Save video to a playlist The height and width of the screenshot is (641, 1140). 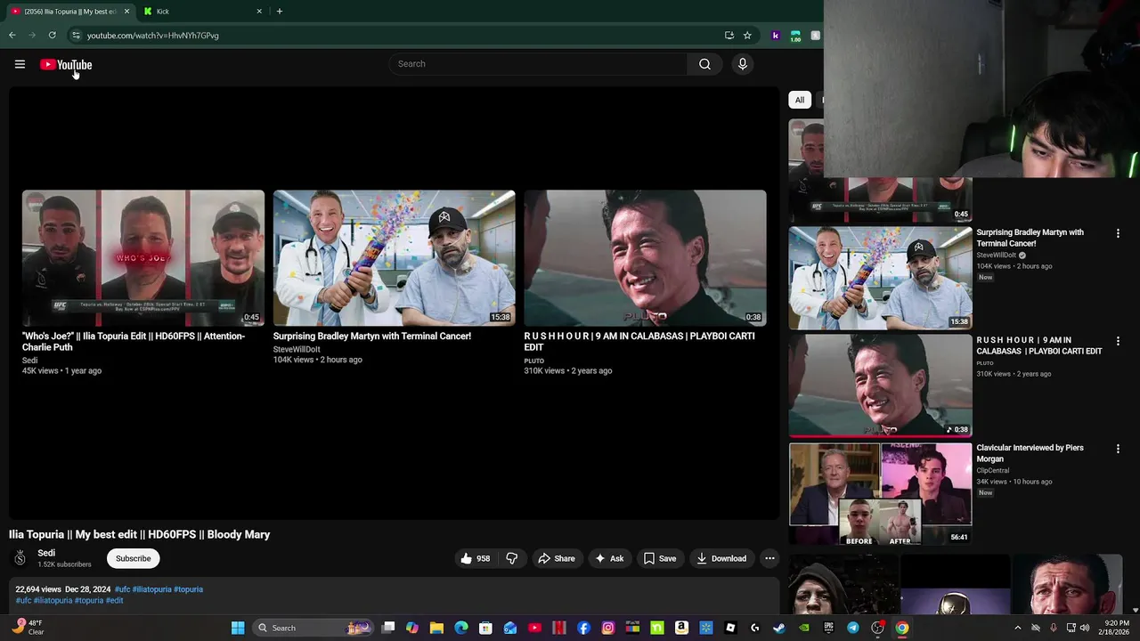(x=660, y=558)
